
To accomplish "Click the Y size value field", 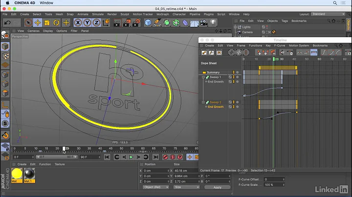I will coord(187,176).
